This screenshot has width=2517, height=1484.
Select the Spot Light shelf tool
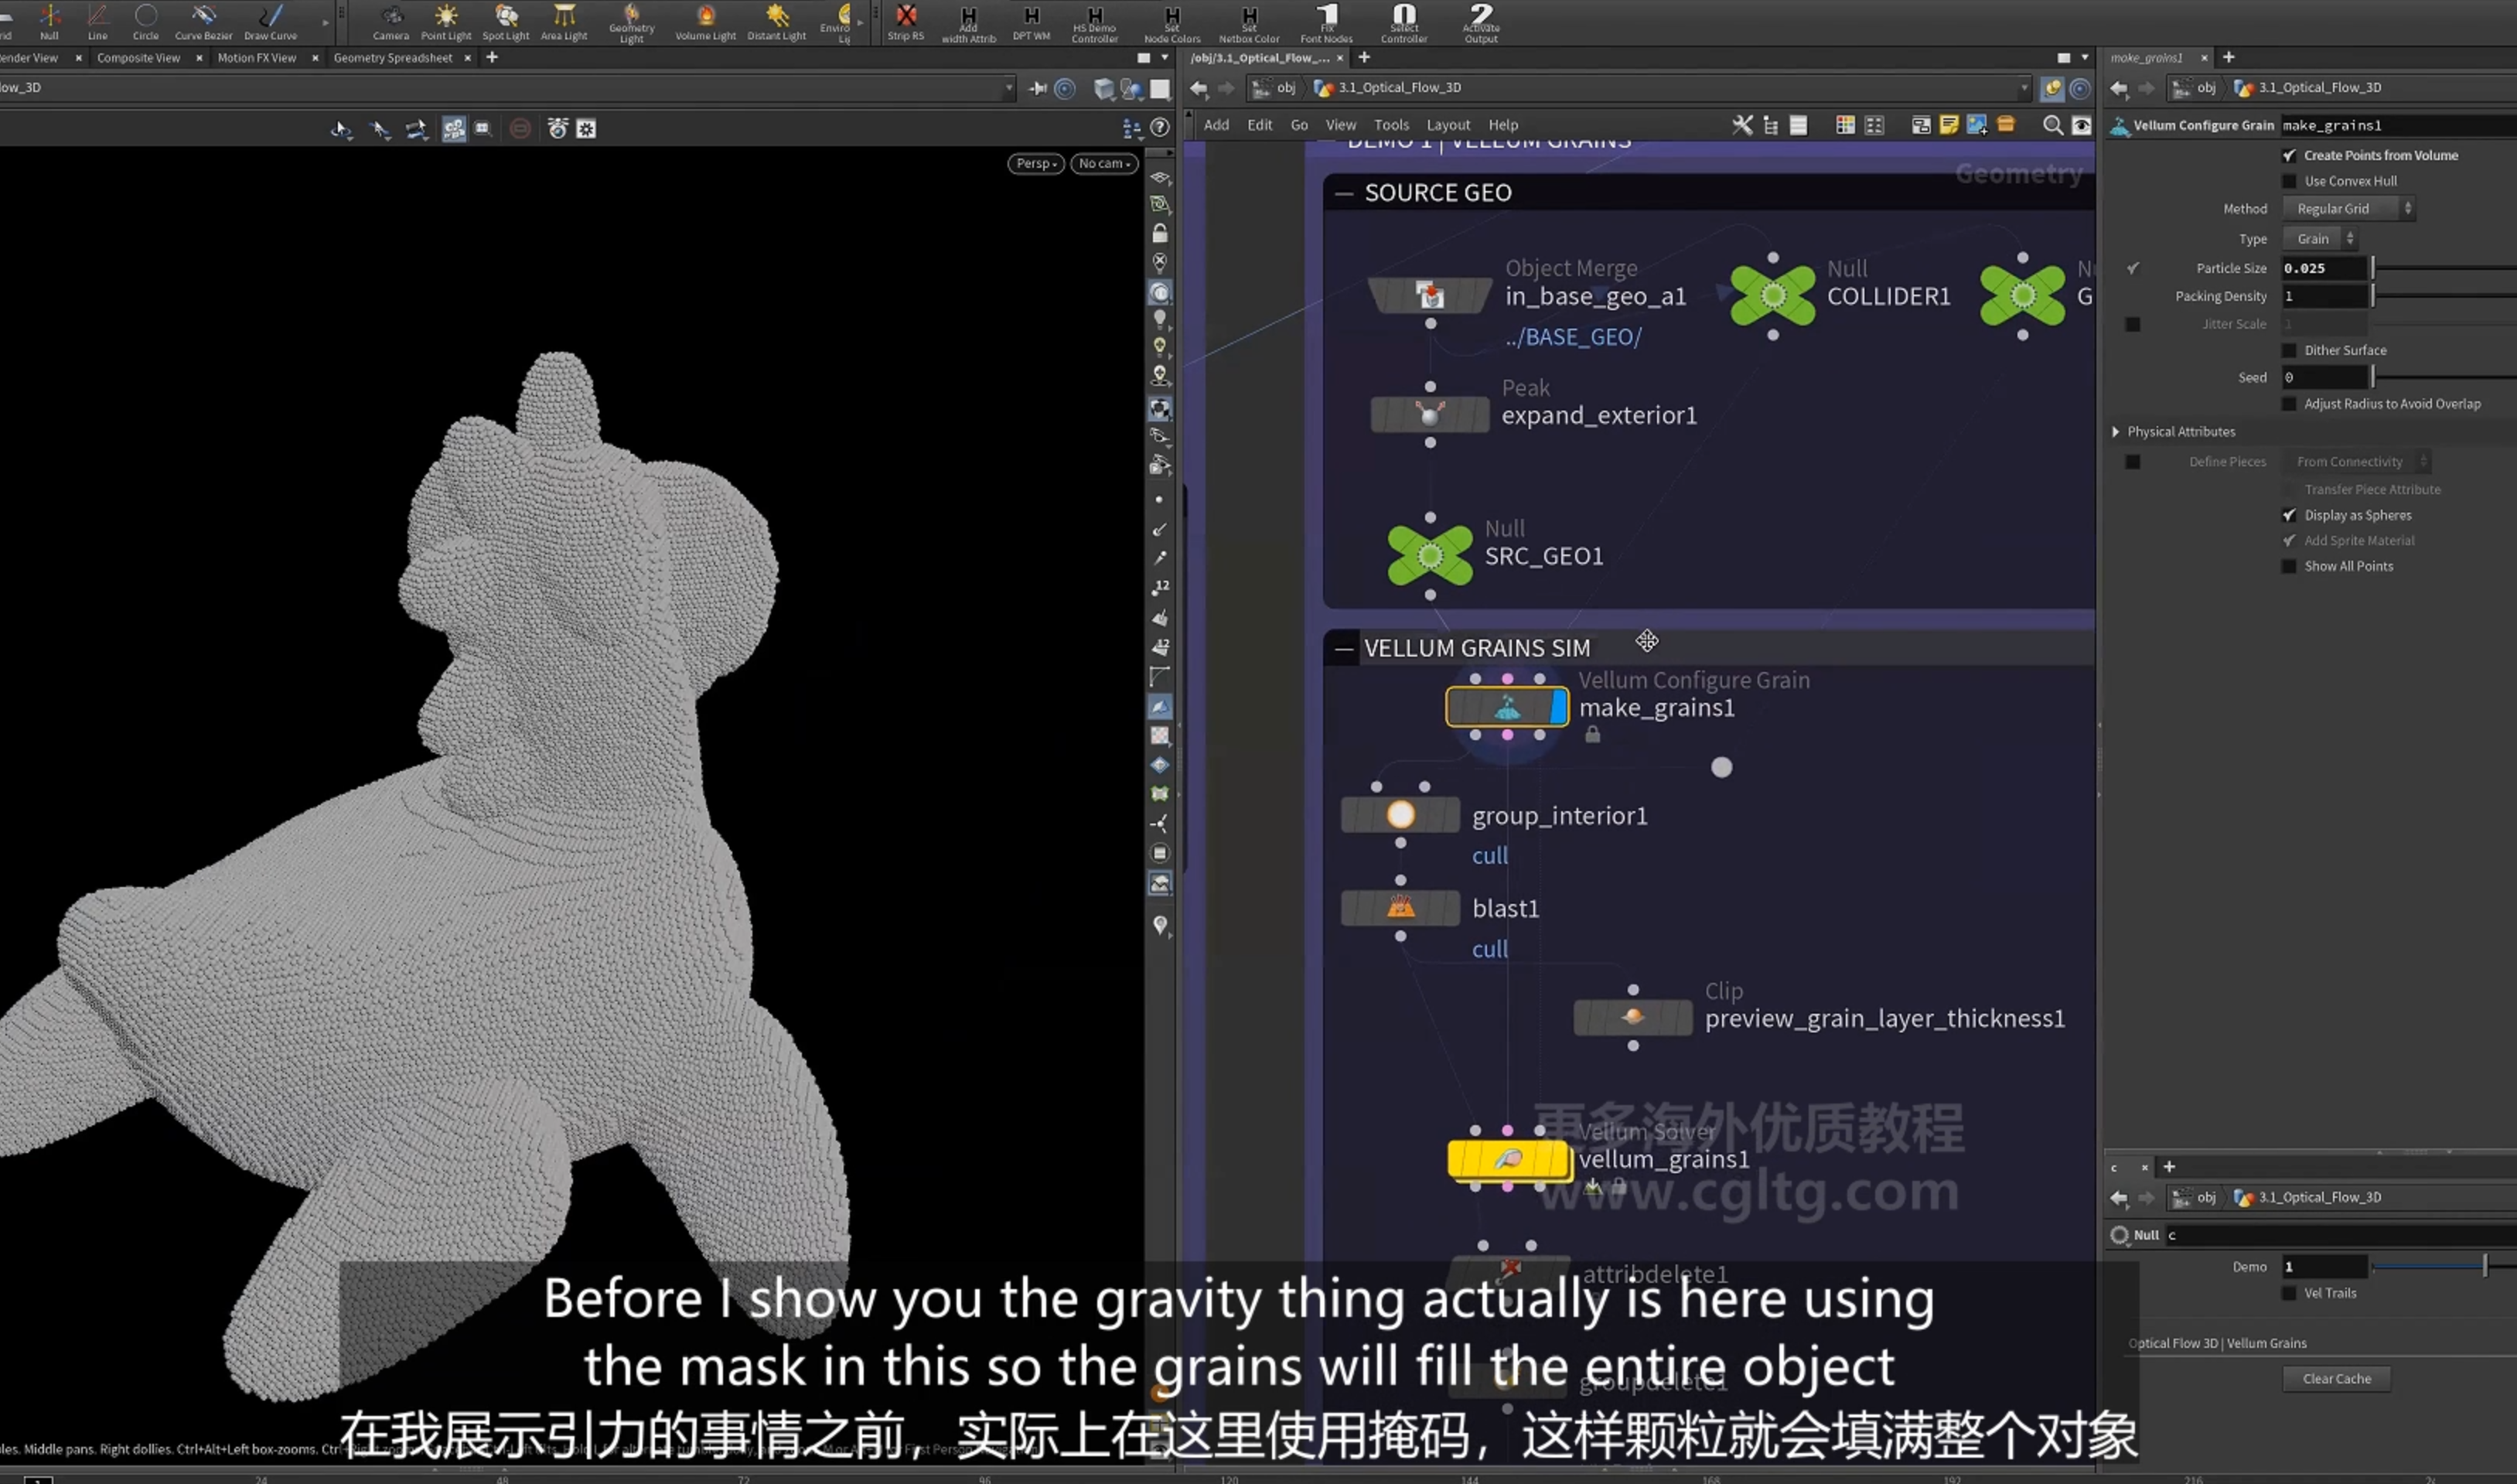[x=506, y=22]
